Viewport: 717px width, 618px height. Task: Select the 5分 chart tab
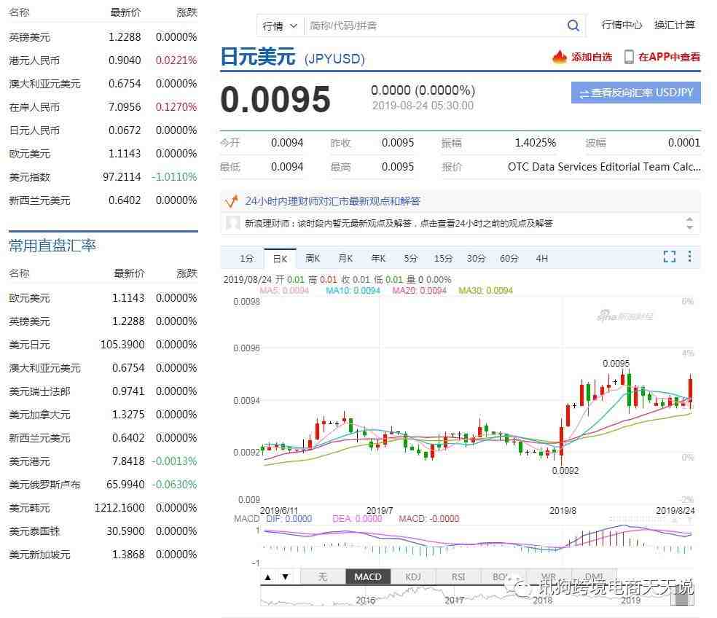pyautogui.click(x=411, y=259)
